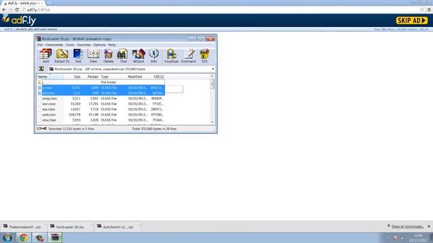
Task: Show hidden system tray icons arrow
Action: point(388,238)
